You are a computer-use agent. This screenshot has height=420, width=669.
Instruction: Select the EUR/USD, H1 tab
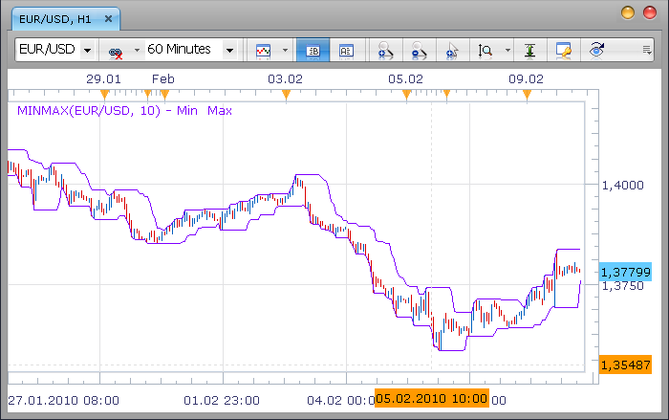[x=55, y=19]
